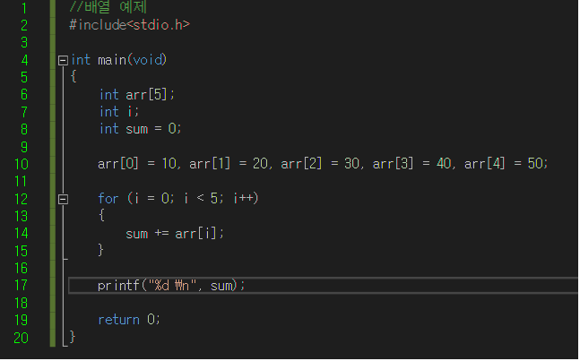This screenshot has width=580, height=361.
Task: Click the printf statement on line 17
Action: [x=171, y=286]
